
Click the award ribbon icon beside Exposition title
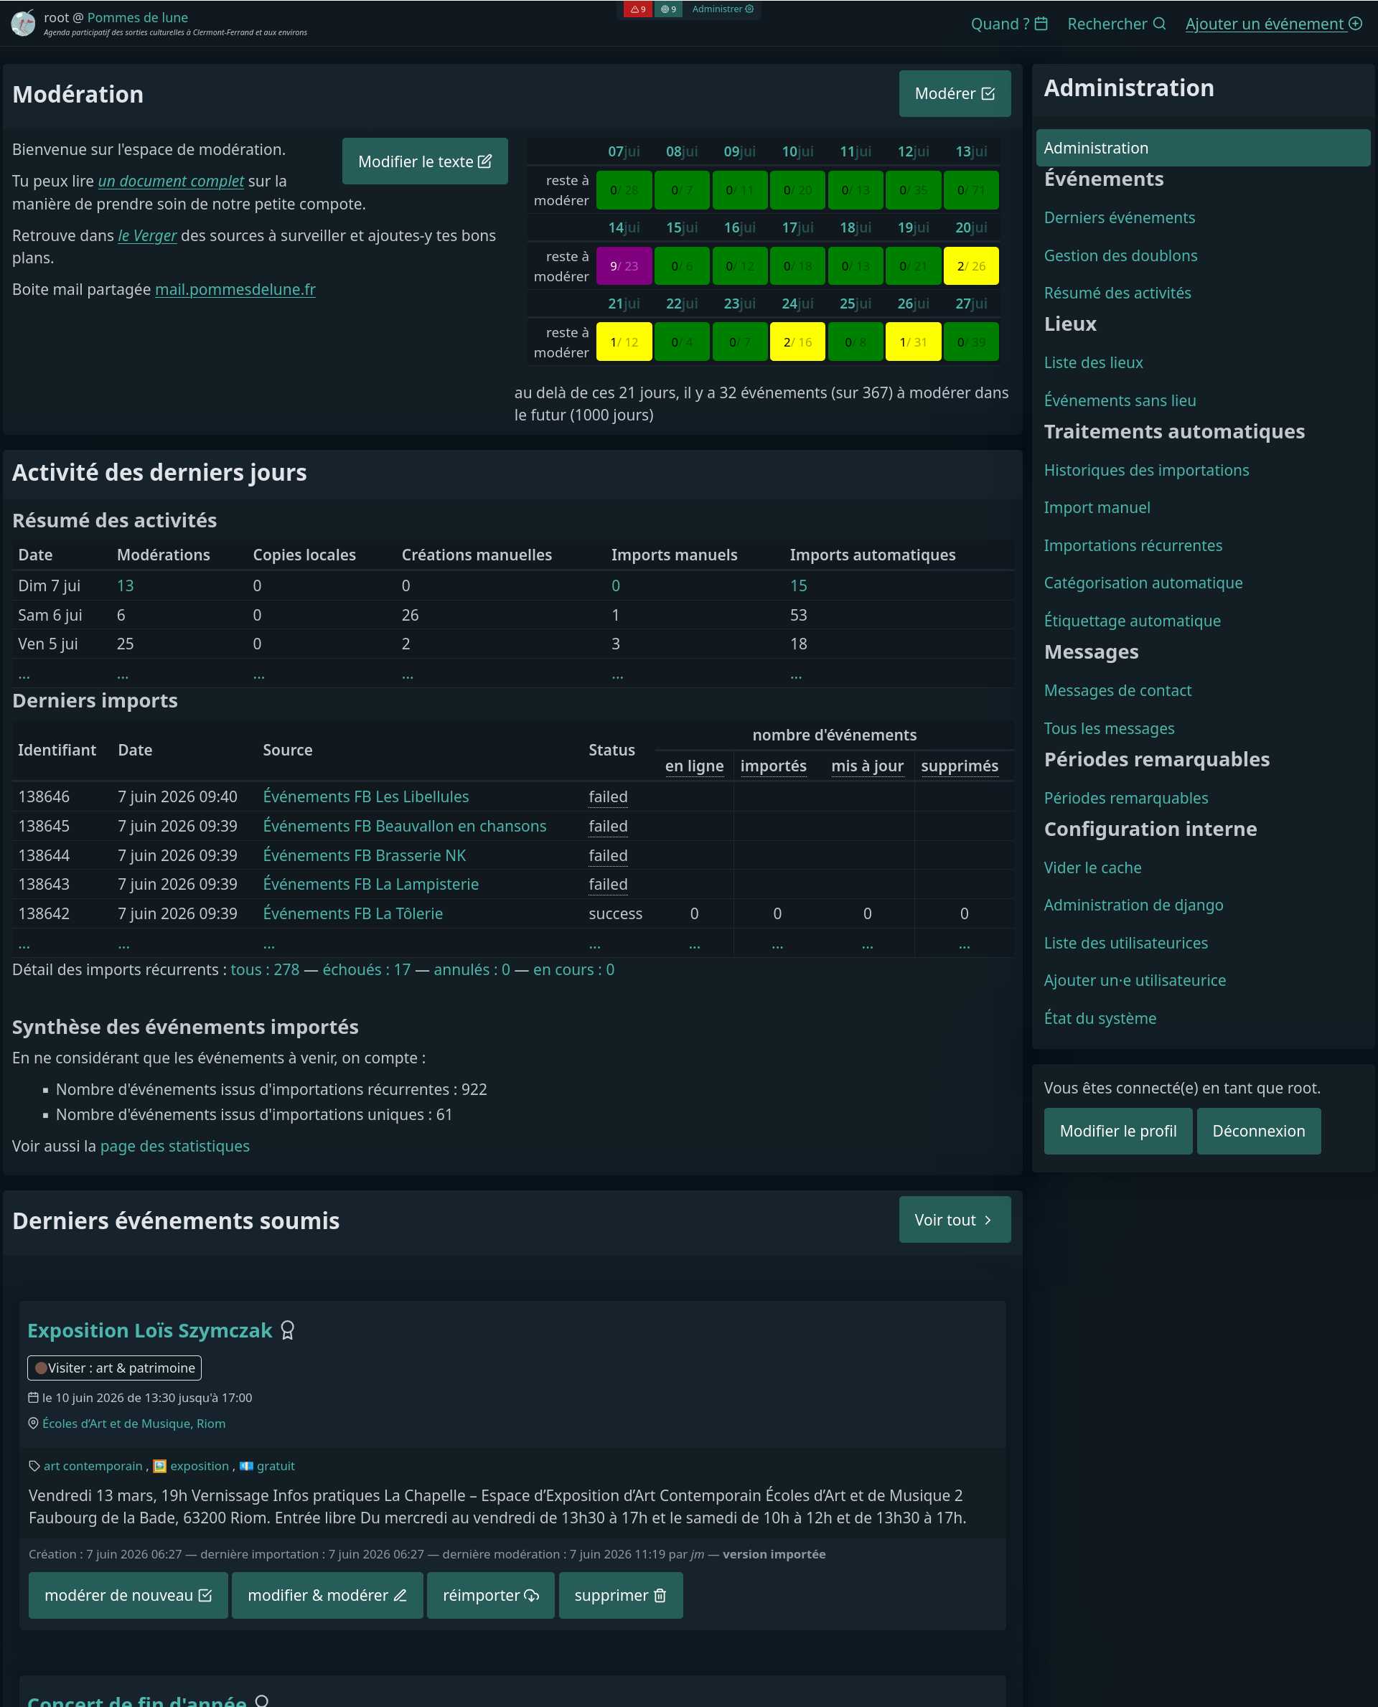pos(287,1331)
